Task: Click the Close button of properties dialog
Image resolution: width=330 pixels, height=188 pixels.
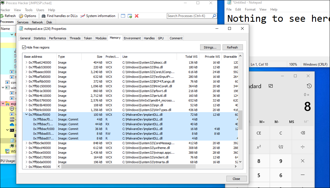Action: [236, 179]
